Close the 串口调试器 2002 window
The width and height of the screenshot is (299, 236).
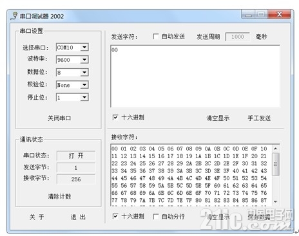(279, 15)
